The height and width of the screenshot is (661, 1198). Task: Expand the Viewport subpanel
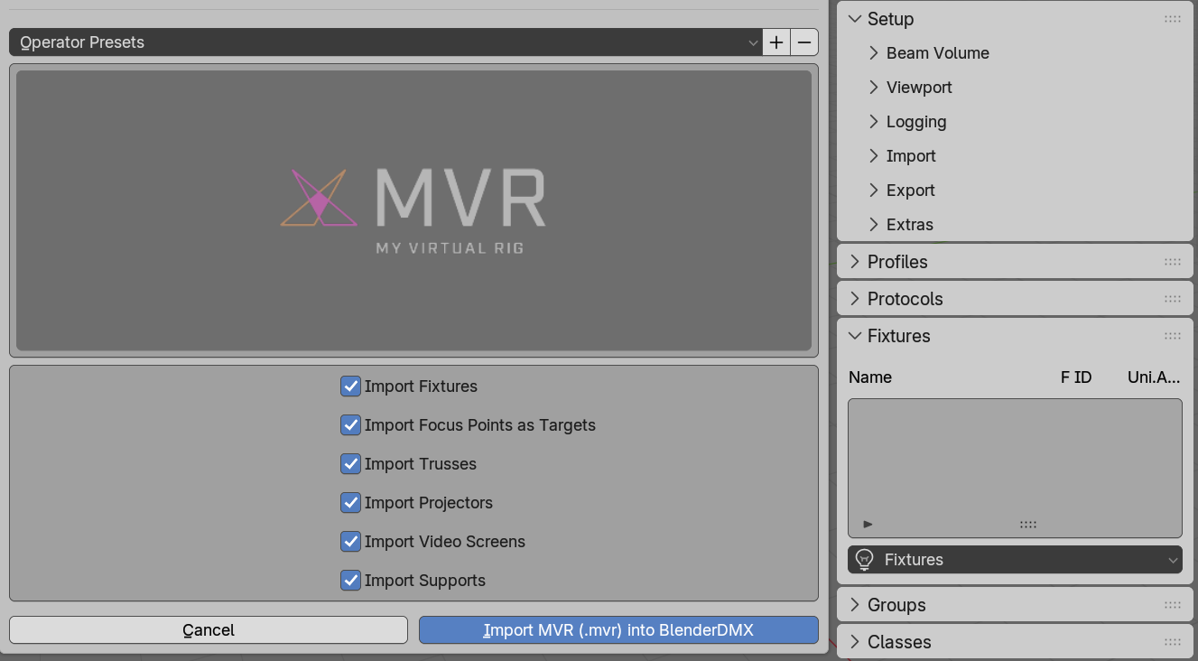pyautogui.click(x=874, y=88)
